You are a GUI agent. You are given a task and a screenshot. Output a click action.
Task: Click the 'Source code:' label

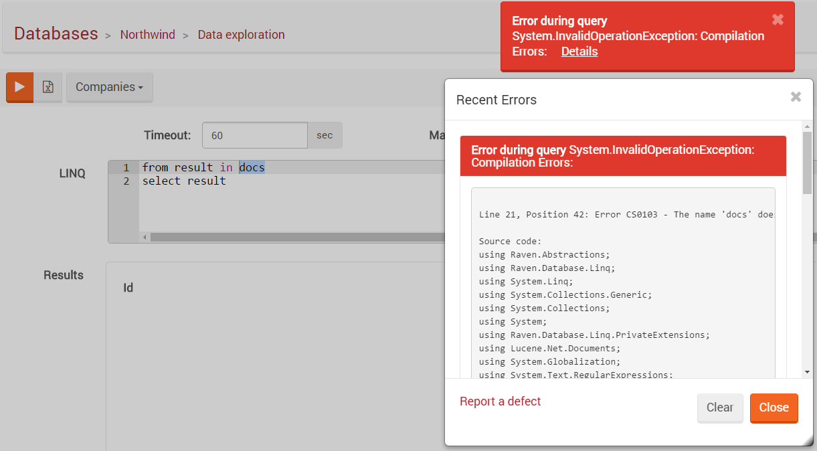pyautogui.click(x=511, y=242)
